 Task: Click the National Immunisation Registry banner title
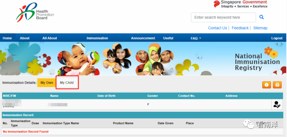pos(257,62)
